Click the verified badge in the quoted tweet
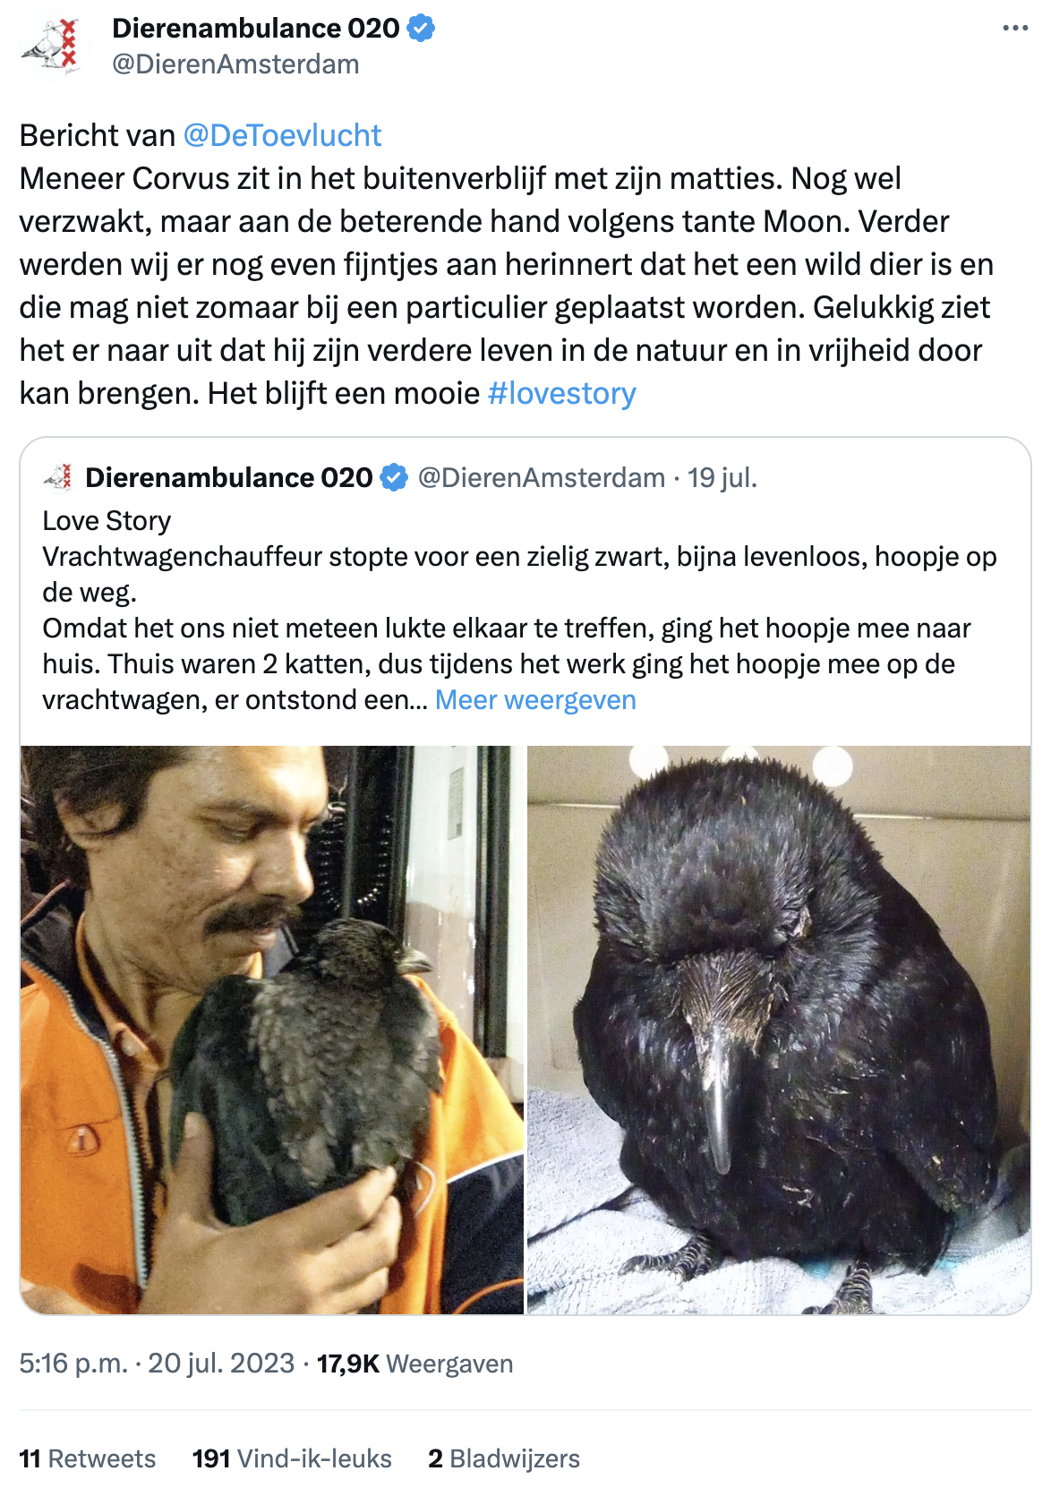 pos(393,478)
